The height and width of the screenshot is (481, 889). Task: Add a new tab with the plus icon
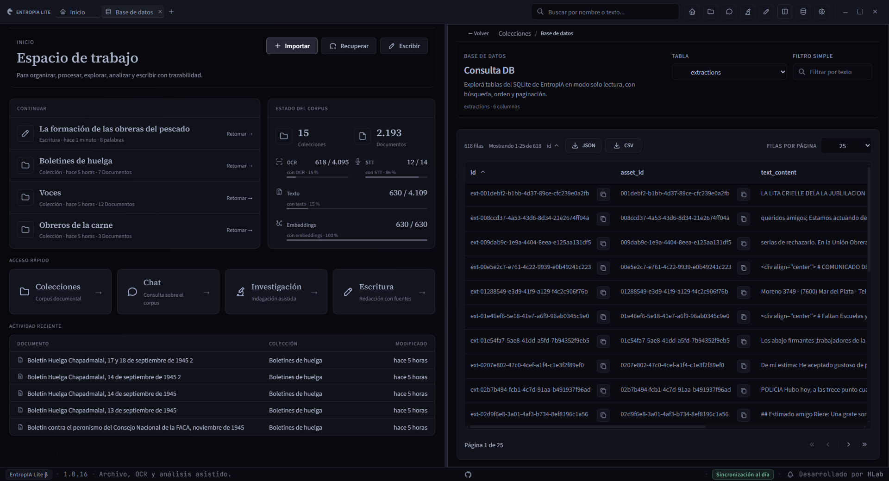[171, 12]
